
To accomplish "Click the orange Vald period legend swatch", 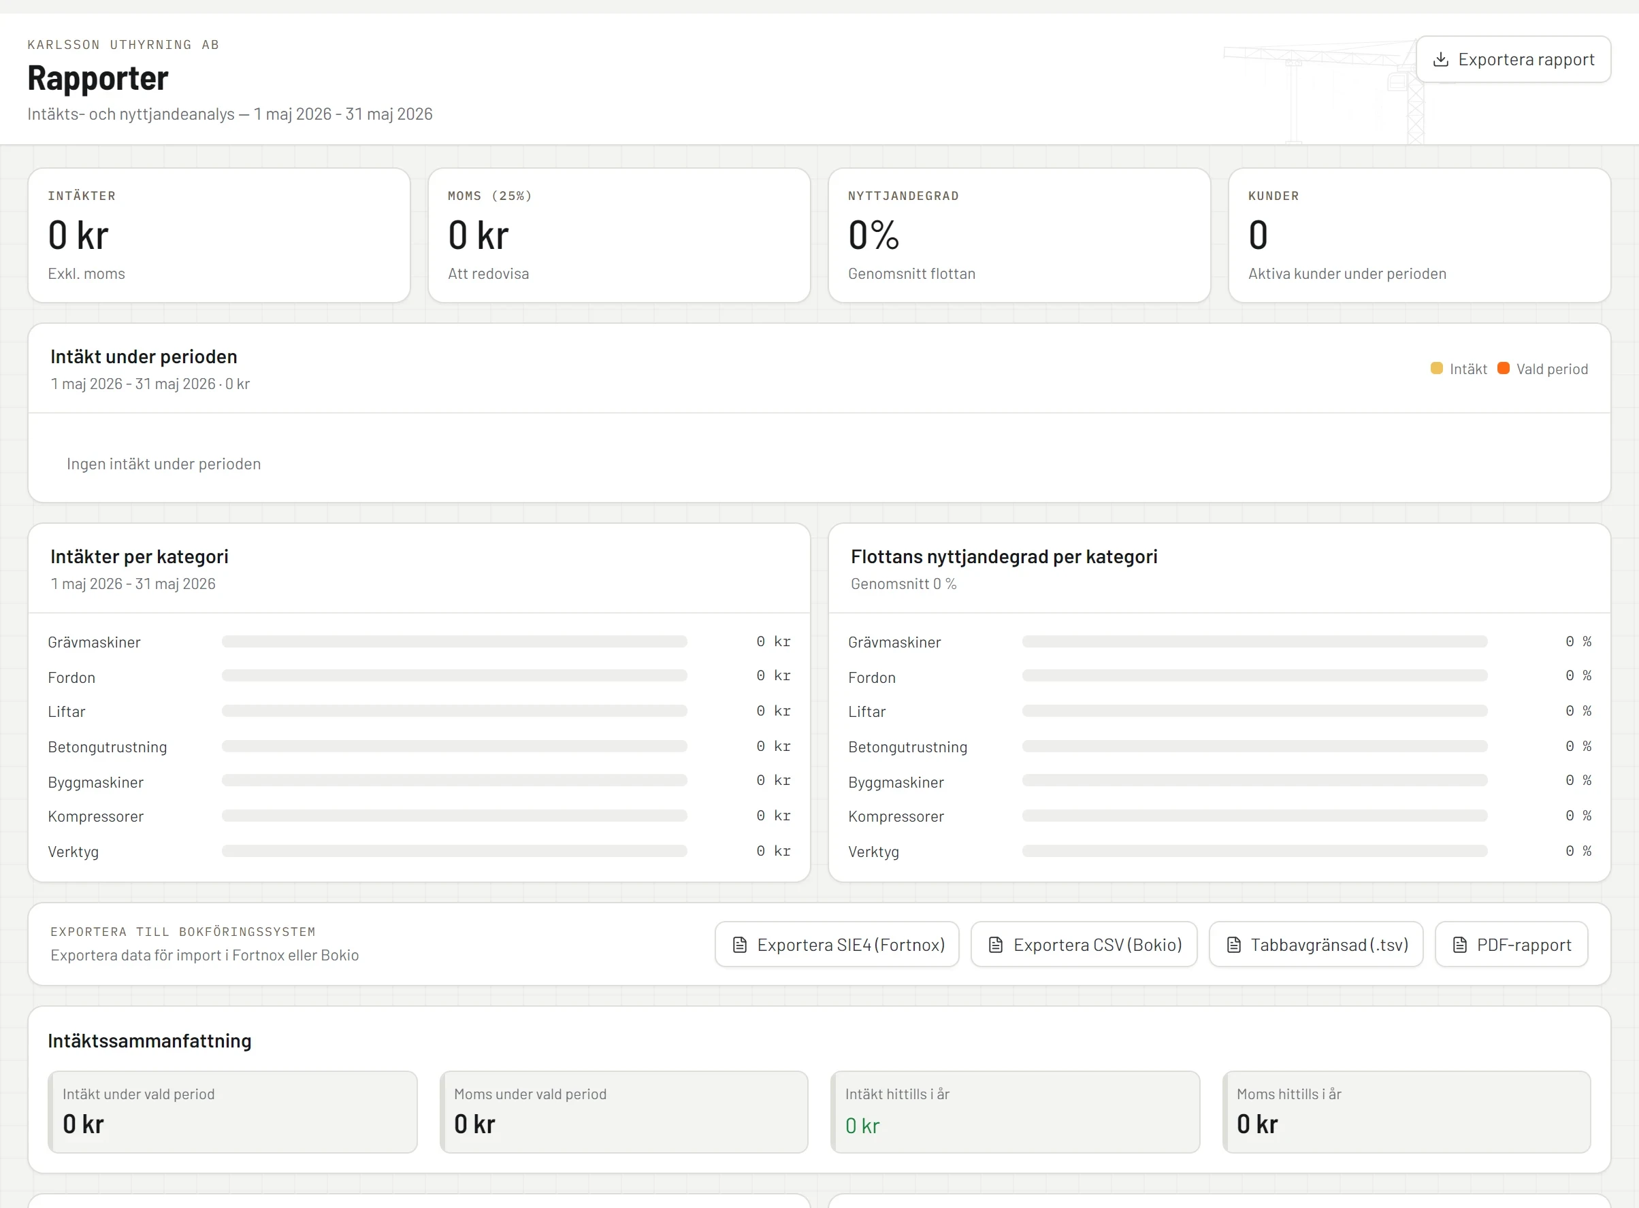I will pyautogui.click(x=1503, y=369).
